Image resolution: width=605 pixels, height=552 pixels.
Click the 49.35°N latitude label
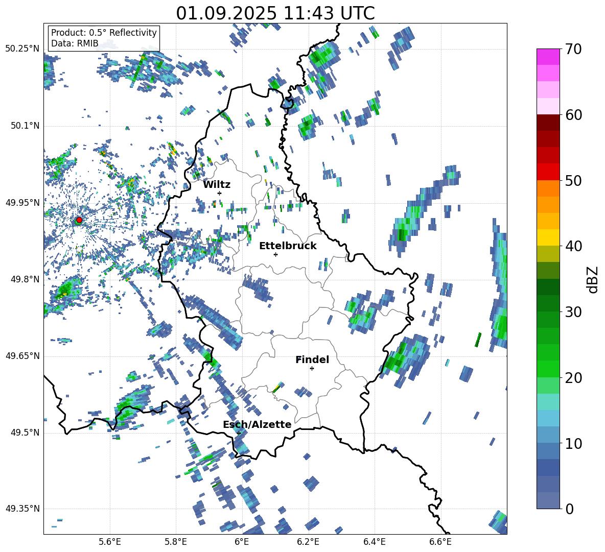click(x=22, y=509)
